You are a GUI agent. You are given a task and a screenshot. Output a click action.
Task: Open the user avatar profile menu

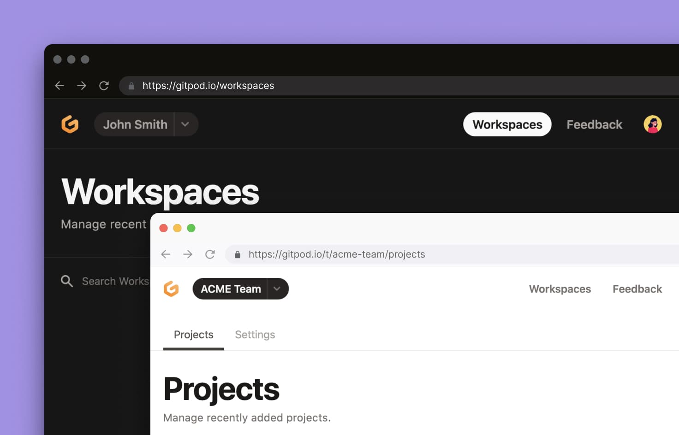point(652,124)
